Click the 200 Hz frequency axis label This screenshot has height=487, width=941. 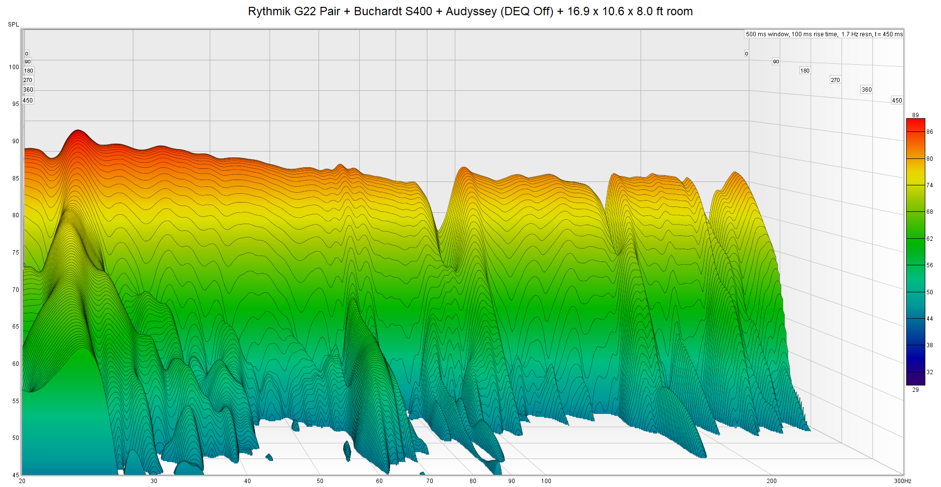[771, 481]
